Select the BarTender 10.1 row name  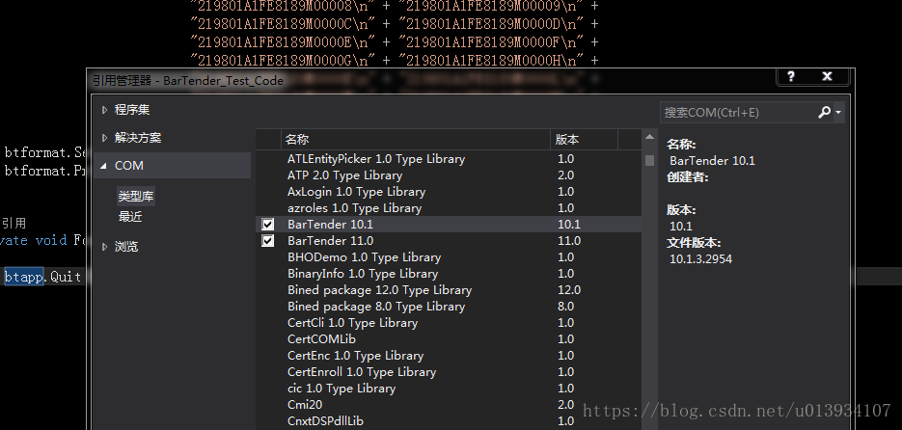coord(330,225)
